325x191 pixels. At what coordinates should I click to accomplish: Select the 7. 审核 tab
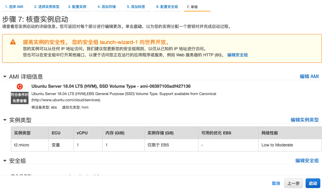coord(192,7)
